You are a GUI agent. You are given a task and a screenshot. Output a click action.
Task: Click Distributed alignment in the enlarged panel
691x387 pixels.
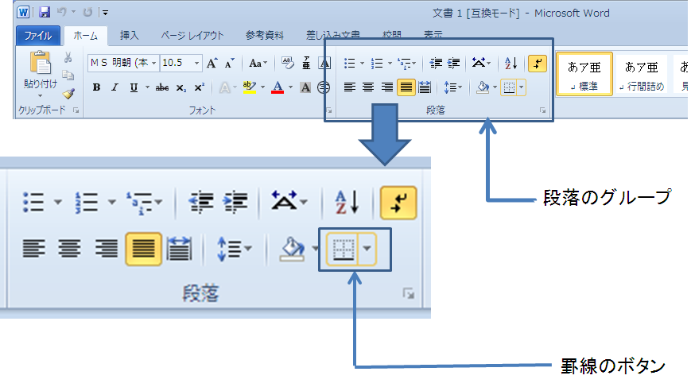coord(179,250)
